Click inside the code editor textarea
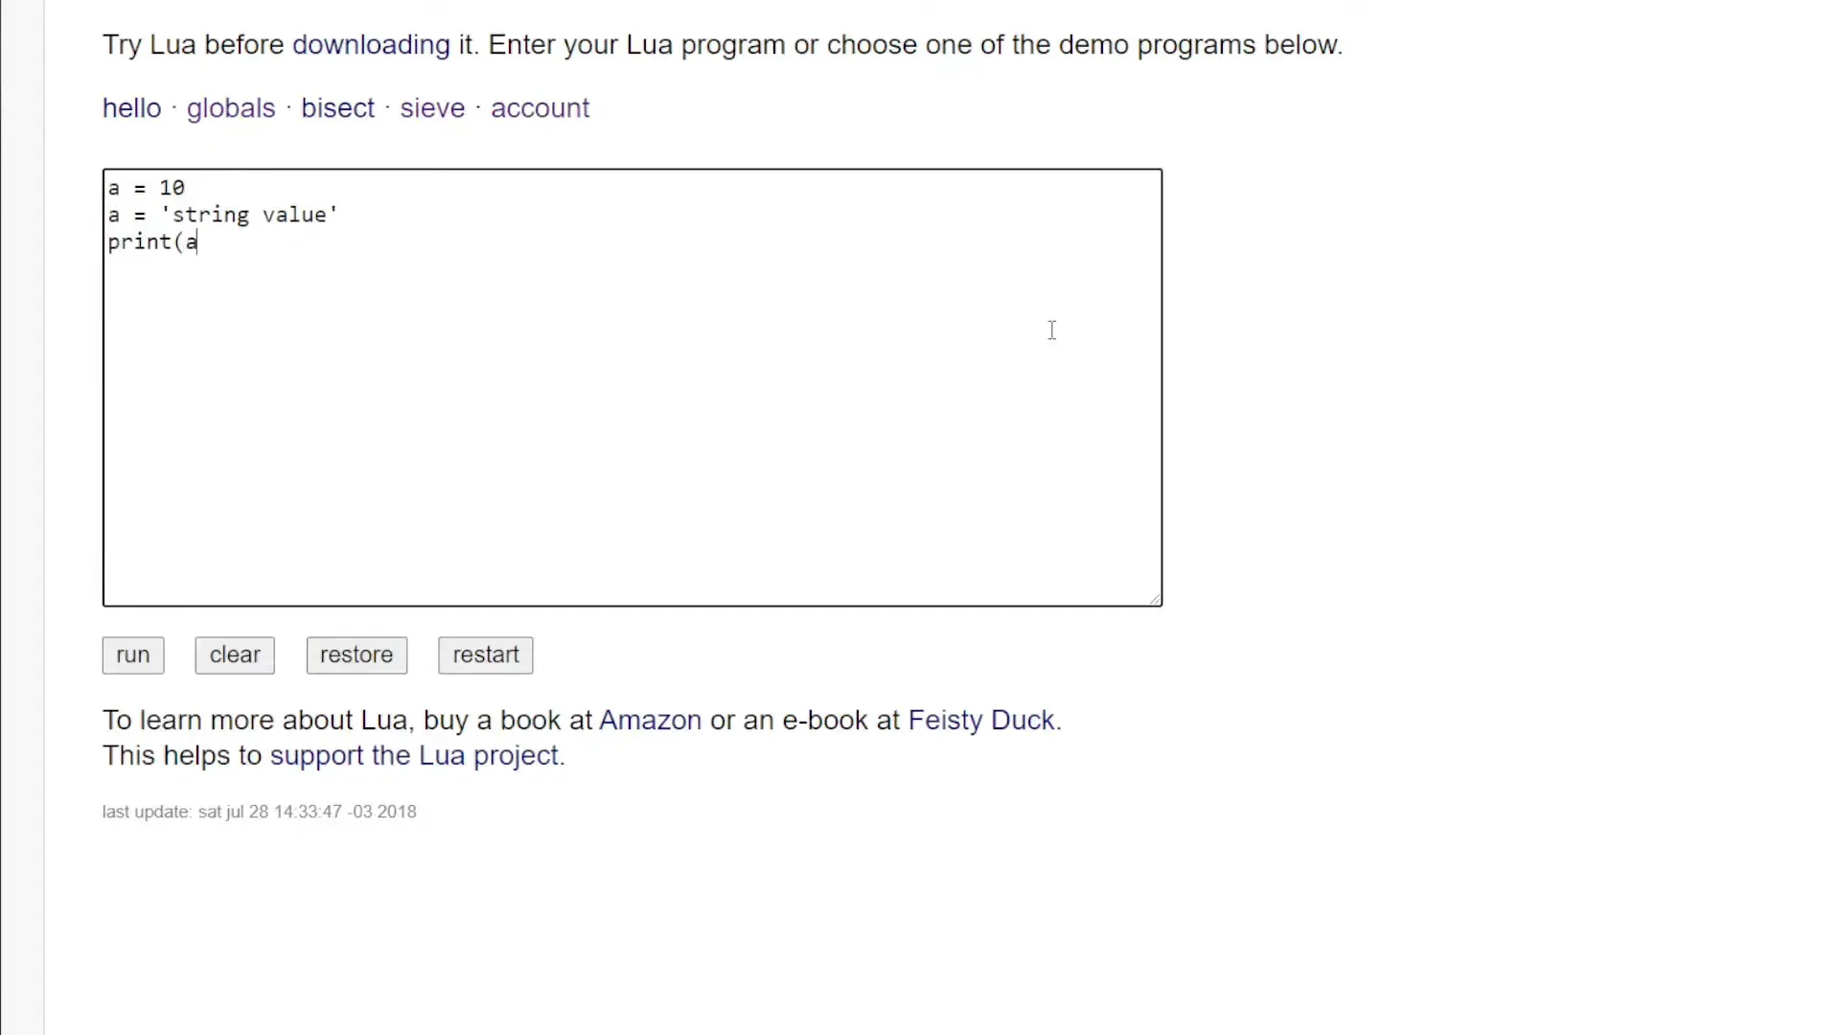 click(x=632, y=385)
